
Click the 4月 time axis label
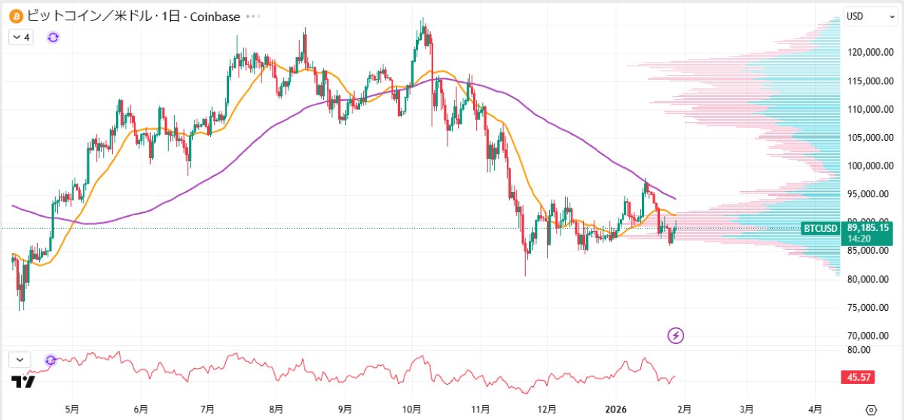(816, 409)
